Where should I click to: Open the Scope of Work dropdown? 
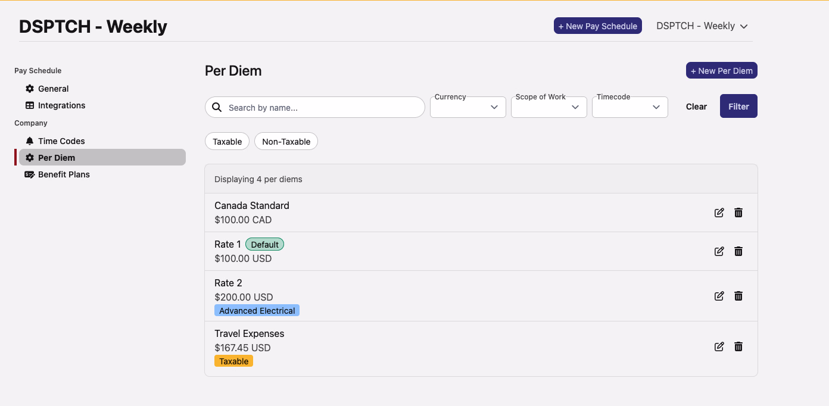[x=549, y=107]
